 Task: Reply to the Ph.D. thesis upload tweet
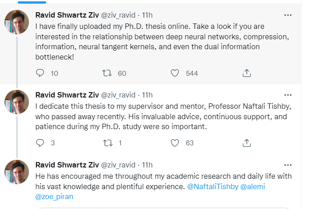coord(40,73)
